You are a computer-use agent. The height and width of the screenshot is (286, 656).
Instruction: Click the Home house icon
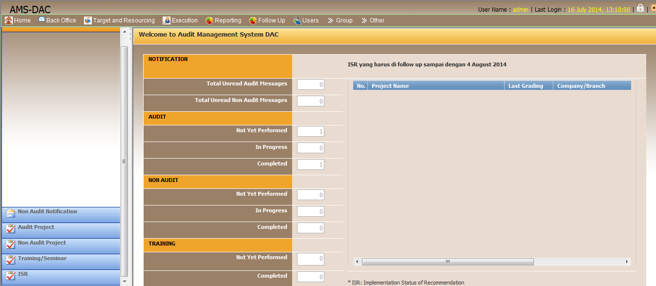(8, 20)
